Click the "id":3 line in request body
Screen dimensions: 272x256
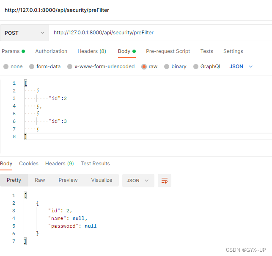coord(58,121)
